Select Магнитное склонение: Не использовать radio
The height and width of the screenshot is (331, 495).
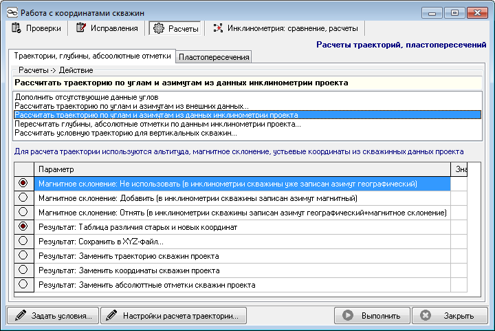23,183
